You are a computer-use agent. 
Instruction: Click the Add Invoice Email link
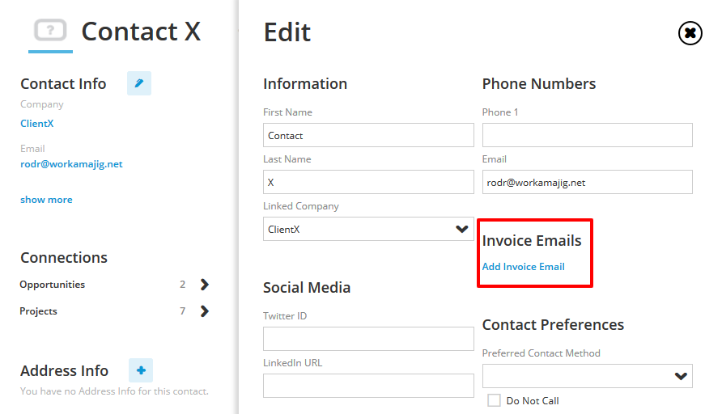pos(524,267)
